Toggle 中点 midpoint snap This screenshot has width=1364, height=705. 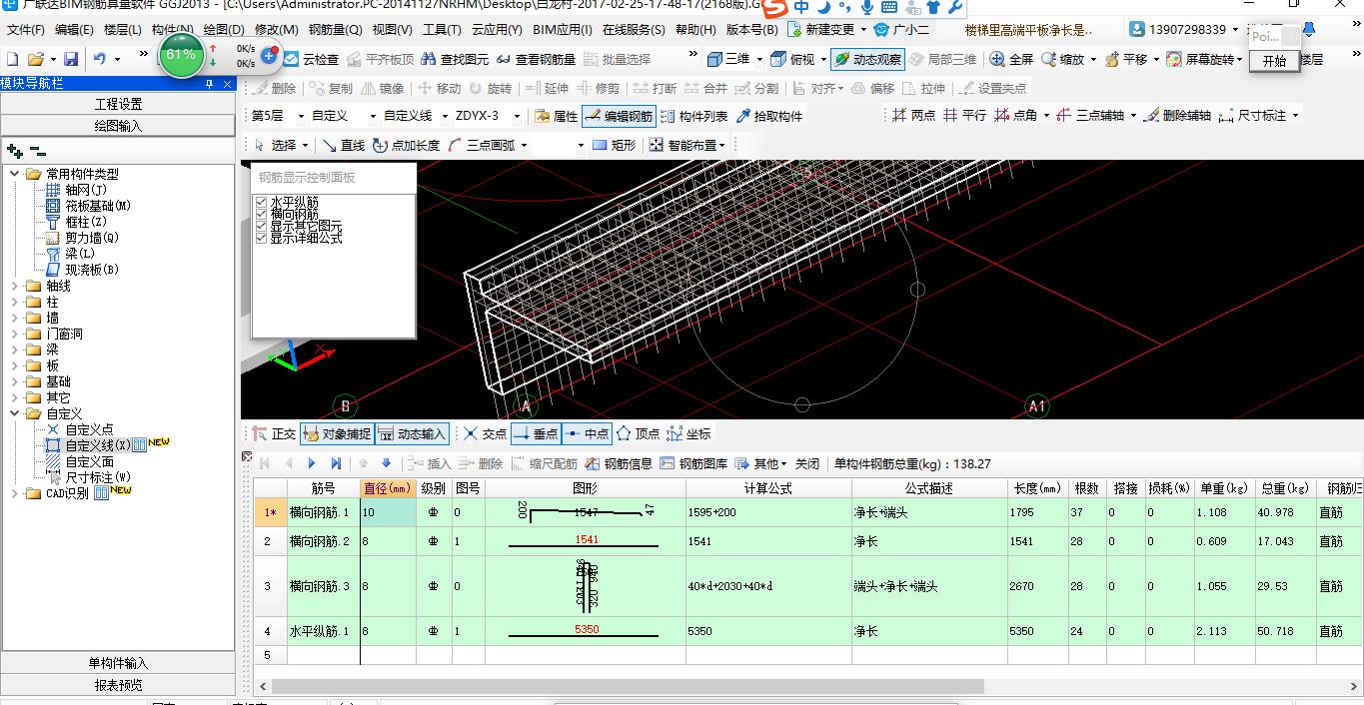coord(586,434)
